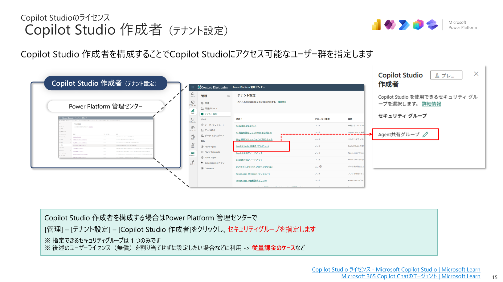Open 詳細情報 link under テナント設定

coord(282,102)
